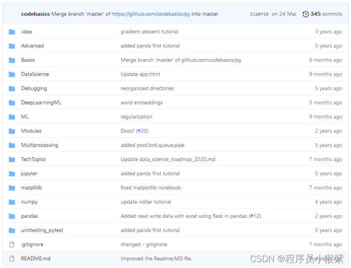The image size is (351, 268).
Task: Click the Basics row merge branch message
Action: click(x=181, y=60)
